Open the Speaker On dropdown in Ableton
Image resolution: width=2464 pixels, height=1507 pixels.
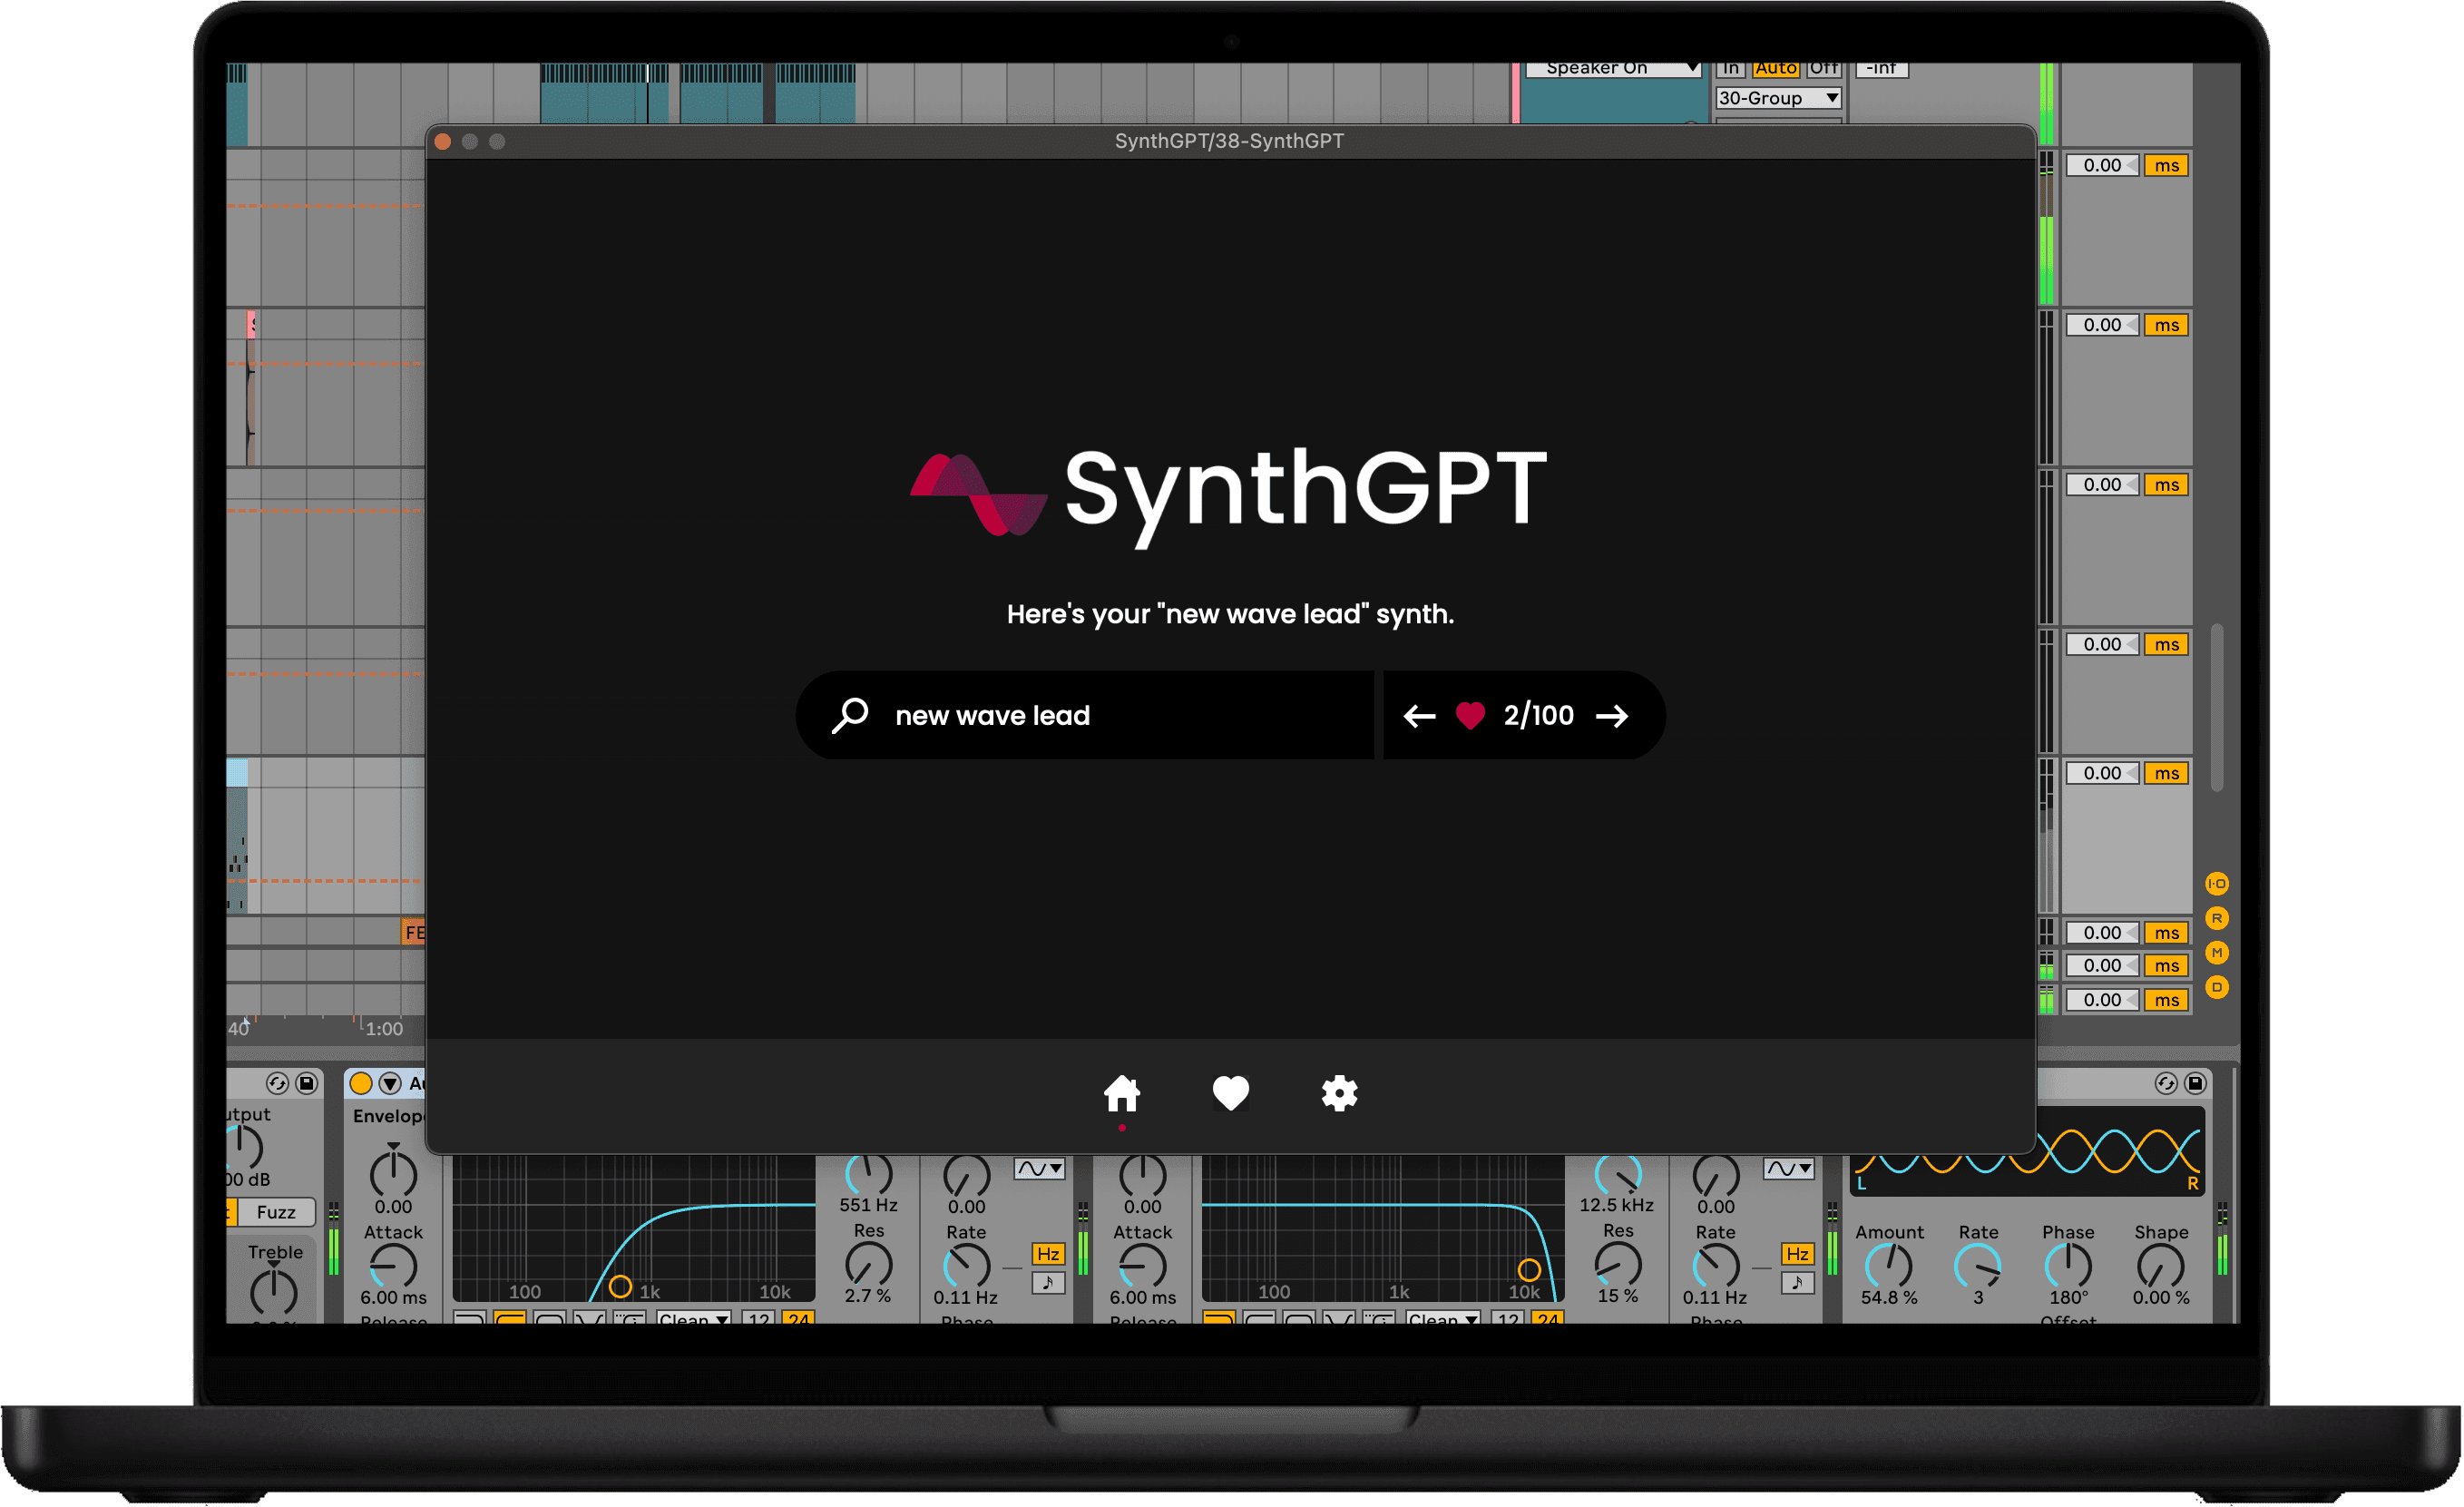click(1612, 68)
